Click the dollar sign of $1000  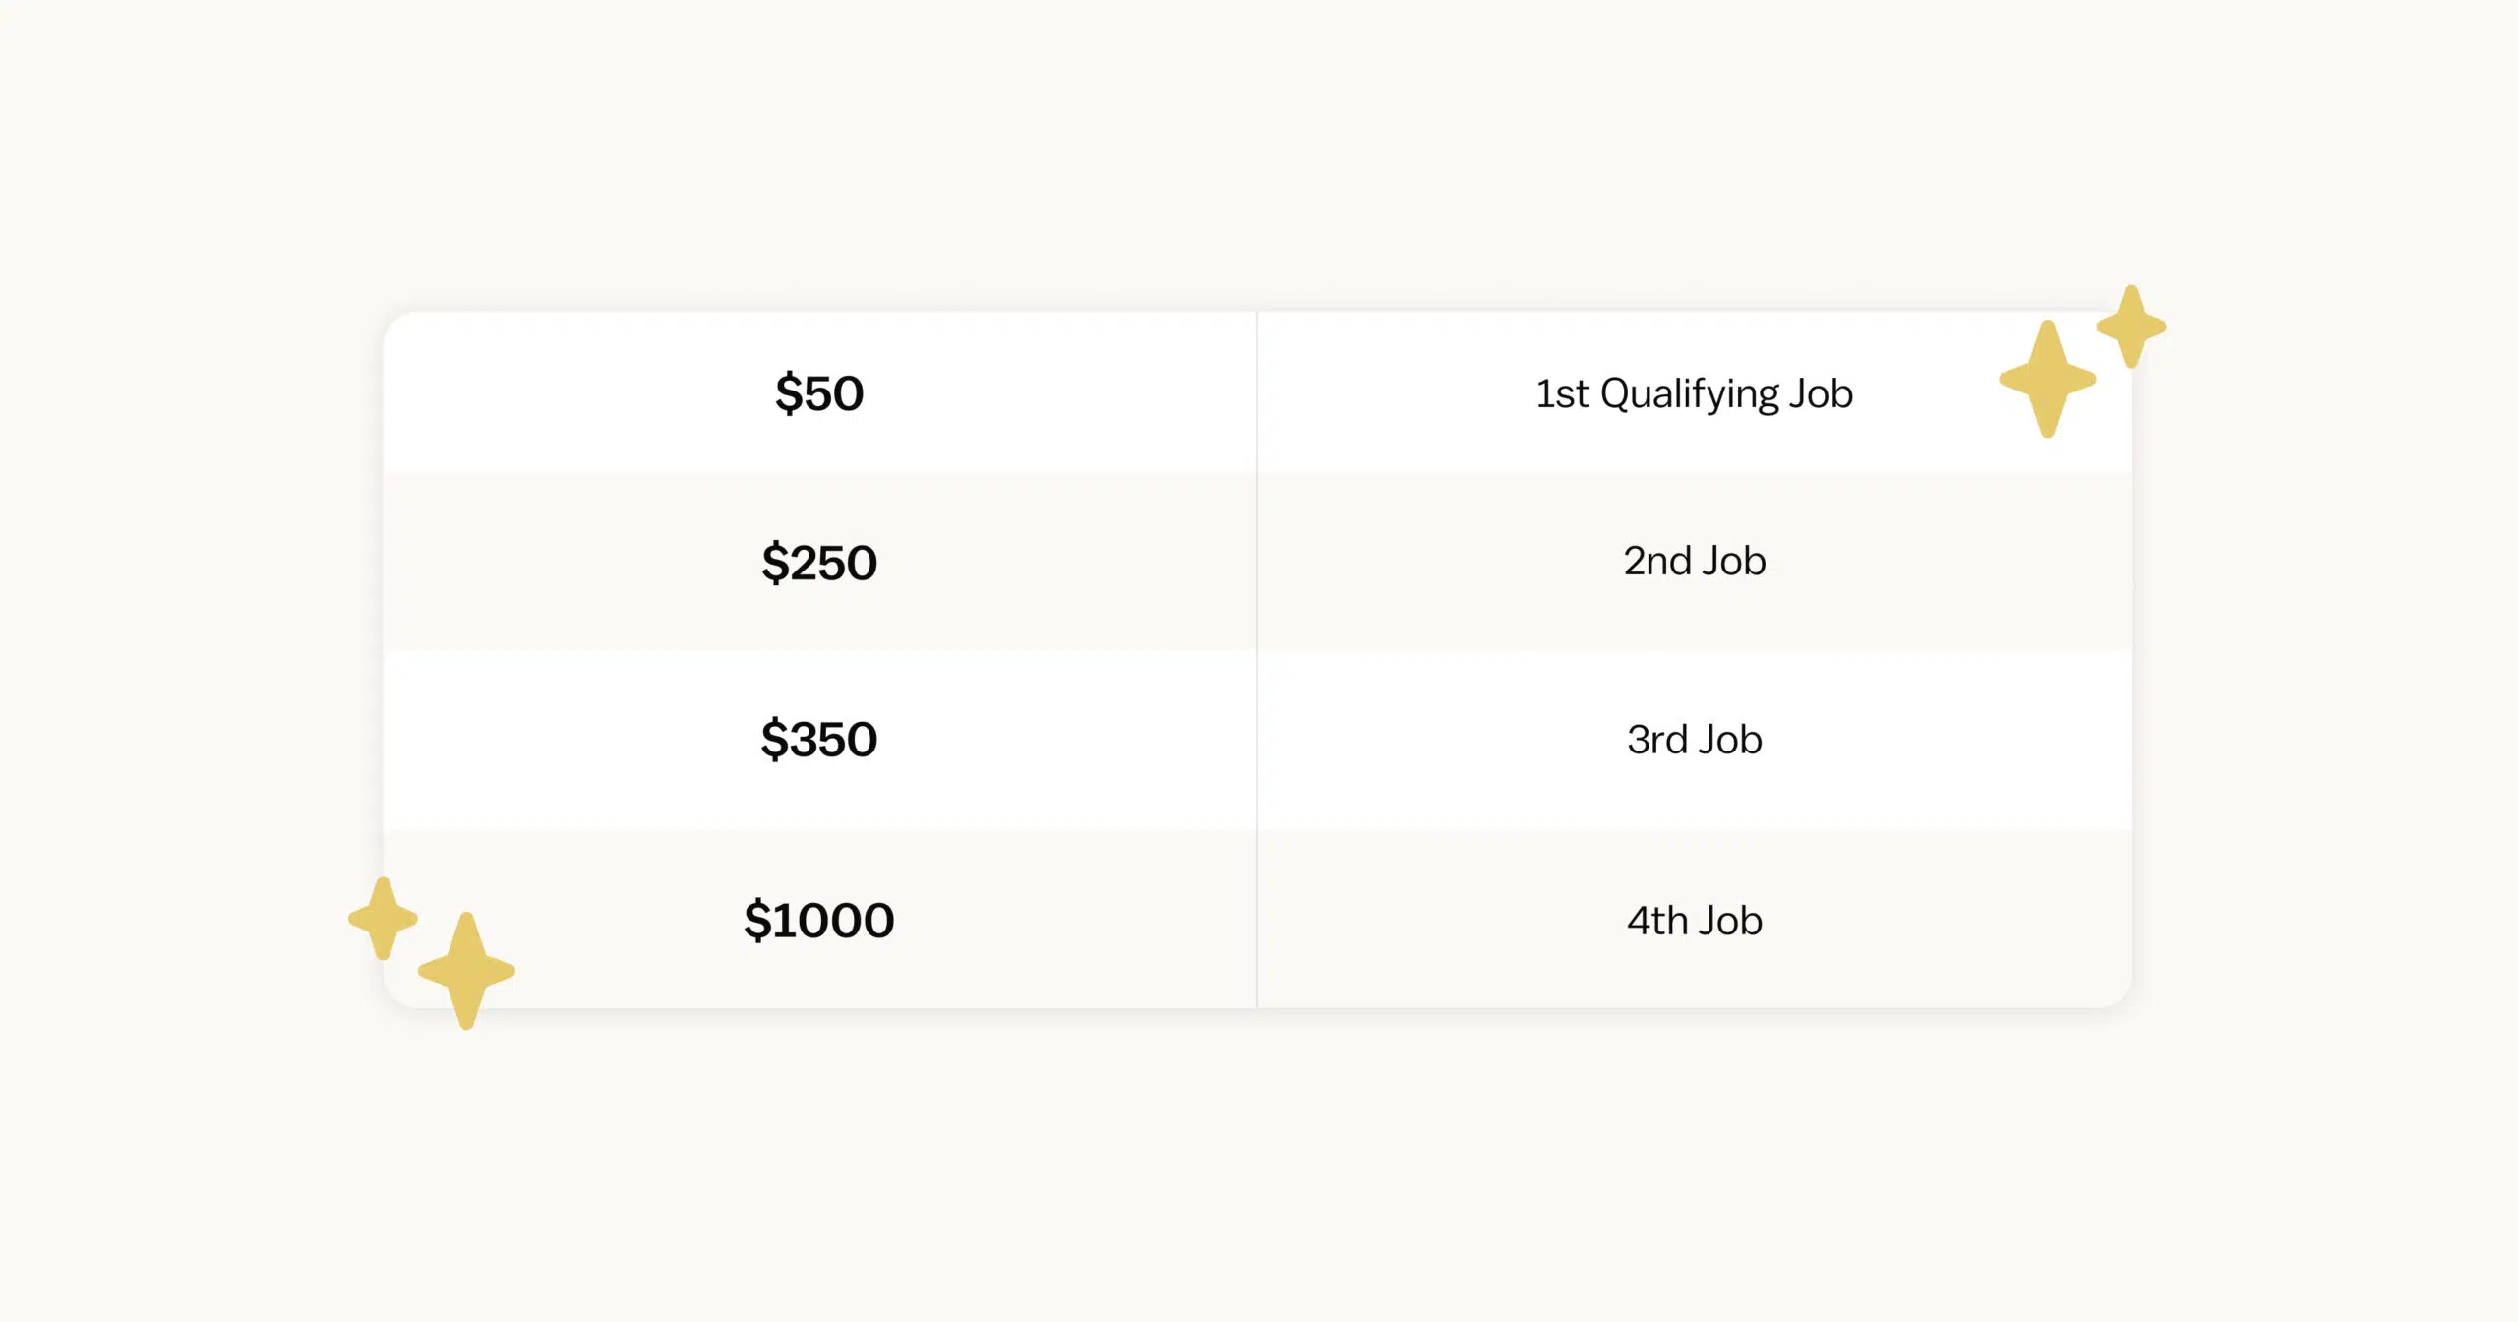pos(756,920)
